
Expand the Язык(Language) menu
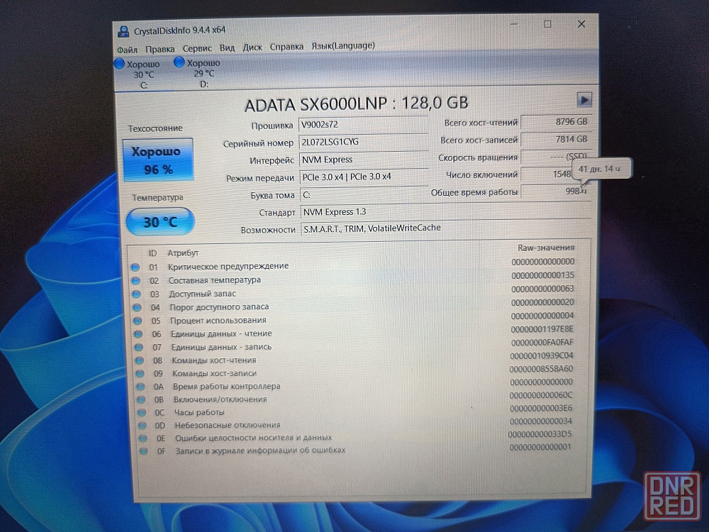point(343,46)
